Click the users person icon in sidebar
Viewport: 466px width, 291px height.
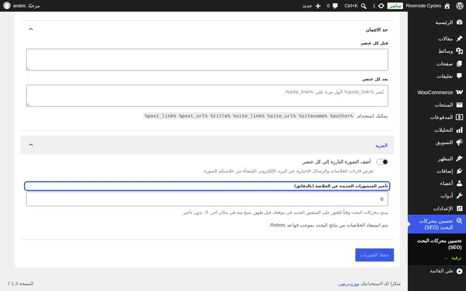pos(460,183)
